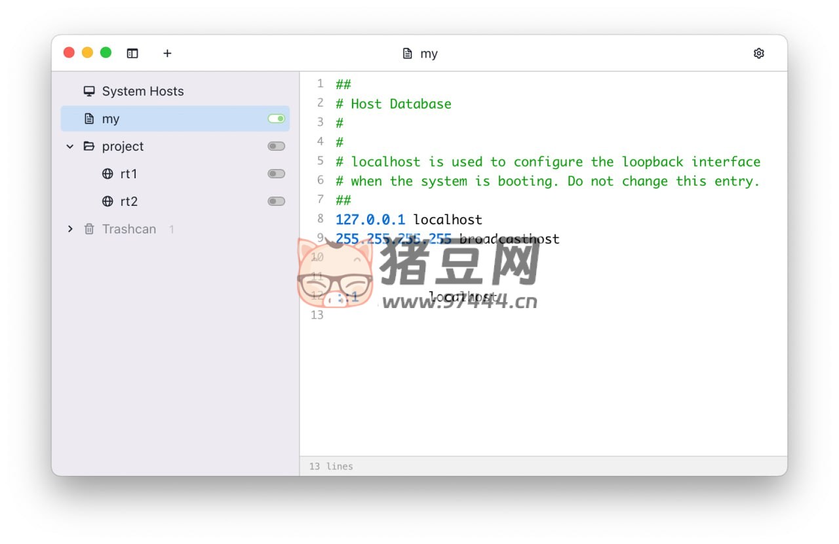Click the Trashcan bin icon

[89, 229]
